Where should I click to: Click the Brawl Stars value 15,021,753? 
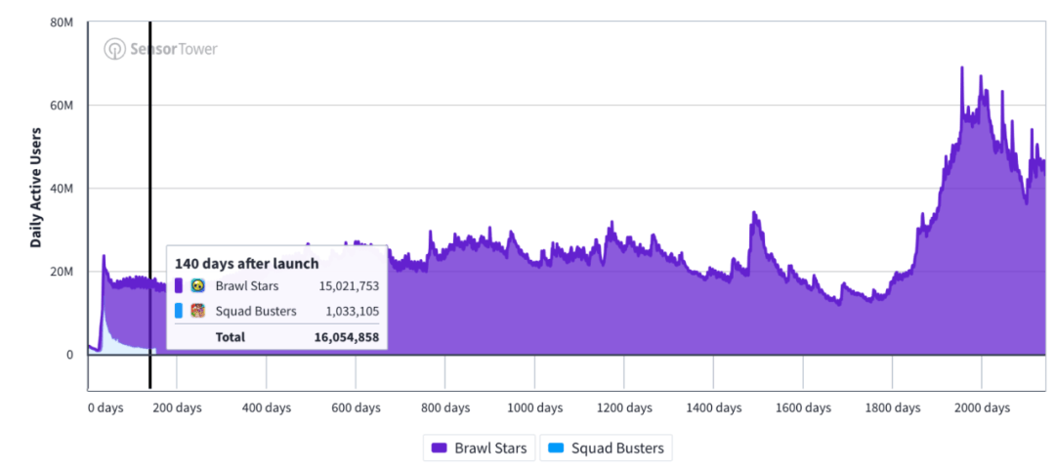point(349,286)
